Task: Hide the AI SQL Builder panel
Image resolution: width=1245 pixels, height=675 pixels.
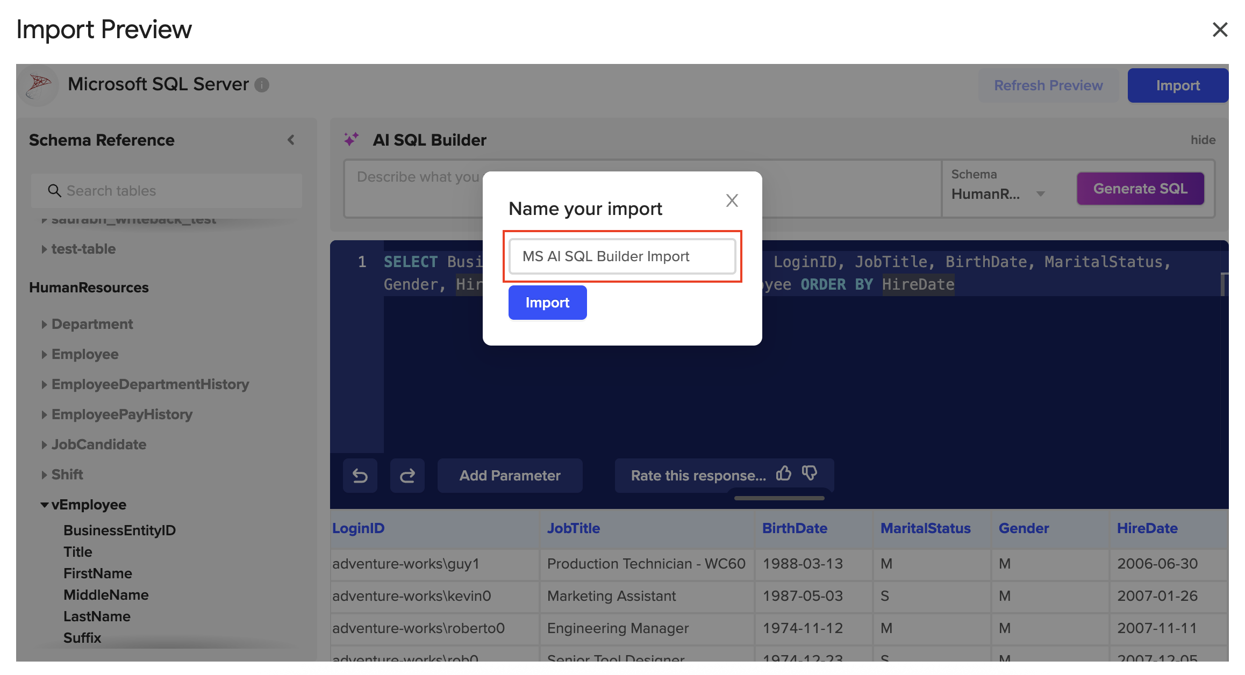Action: click(x=1203, y=140)
